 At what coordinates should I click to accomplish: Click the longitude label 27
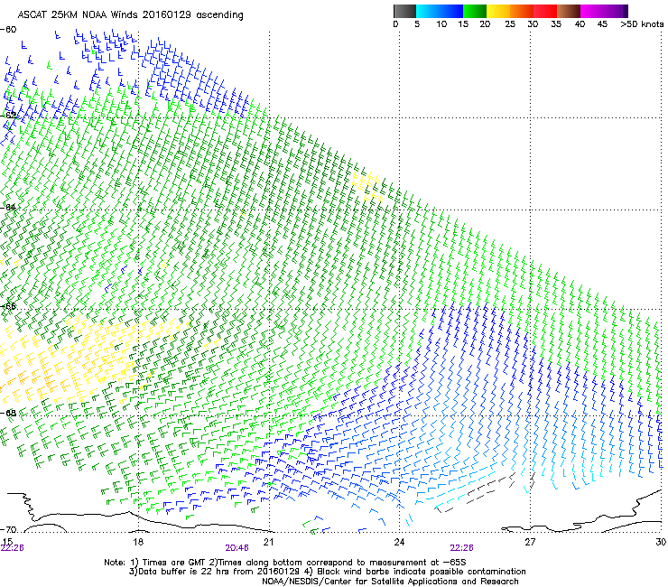point(530,542)
